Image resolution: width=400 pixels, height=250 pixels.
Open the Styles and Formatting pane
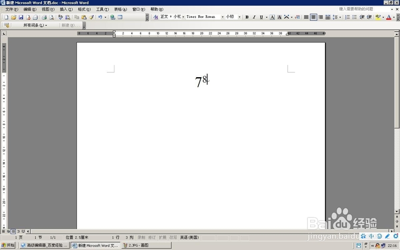[x=156, y=17]
